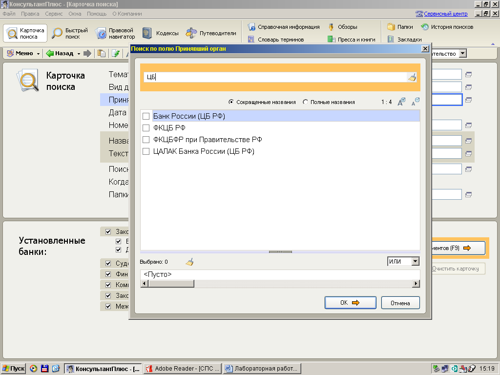Select Сокращенные названия radio button

[231, 102]
